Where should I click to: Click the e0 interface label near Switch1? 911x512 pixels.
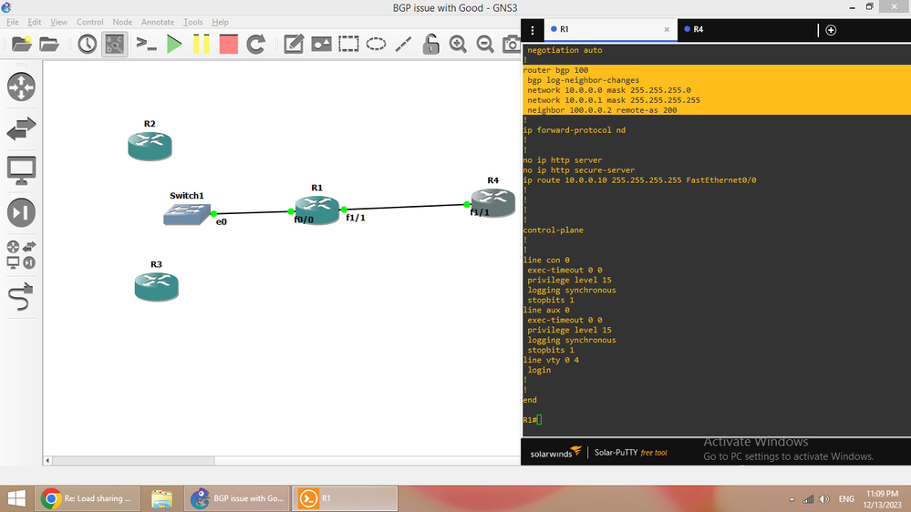click(222, 221)
